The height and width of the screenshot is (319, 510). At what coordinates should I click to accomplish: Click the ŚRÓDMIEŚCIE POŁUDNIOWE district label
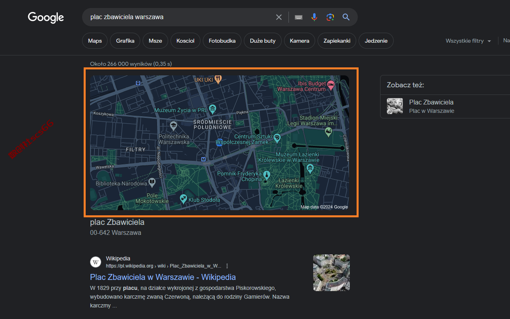(212, 124)
